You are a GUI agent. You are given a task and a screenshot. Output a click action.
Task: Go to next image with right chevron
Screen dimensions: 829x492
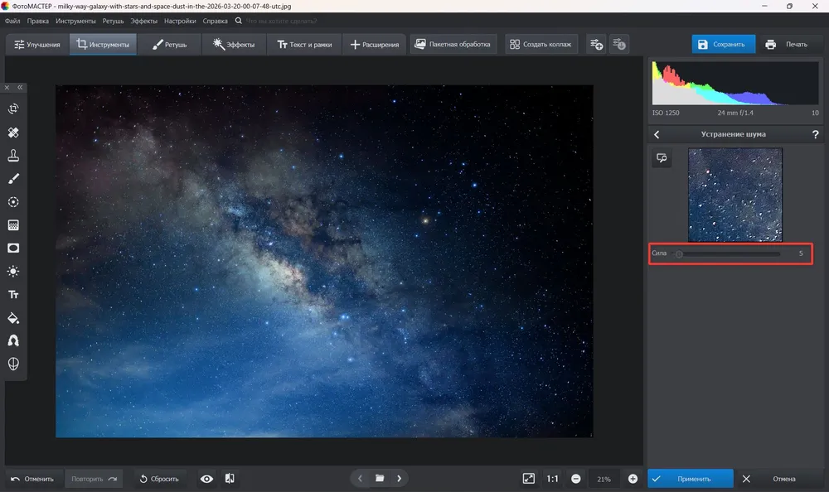coord(400,479)
